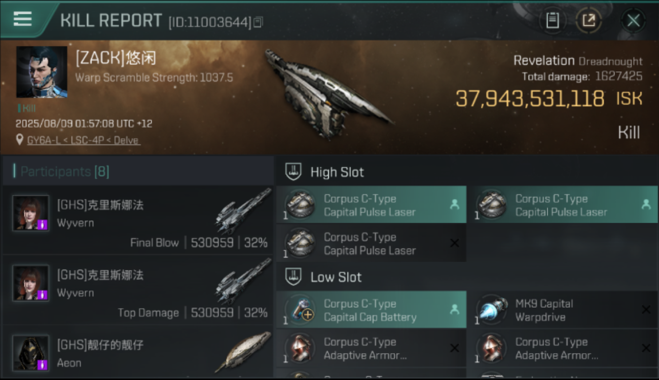Close the Kill Report window
The height and width of the screenshot is (380, 659).
(x=633, y=21)
